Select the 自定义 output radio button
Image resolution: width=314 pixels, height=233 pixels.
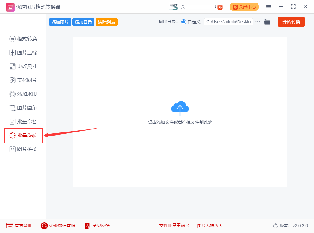pyautogui.click(x=184, y=22)
